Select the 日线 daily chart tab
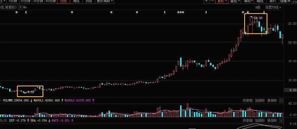Image resolution: width=297 pixels, height=129 pixels. tap(64, 1)
